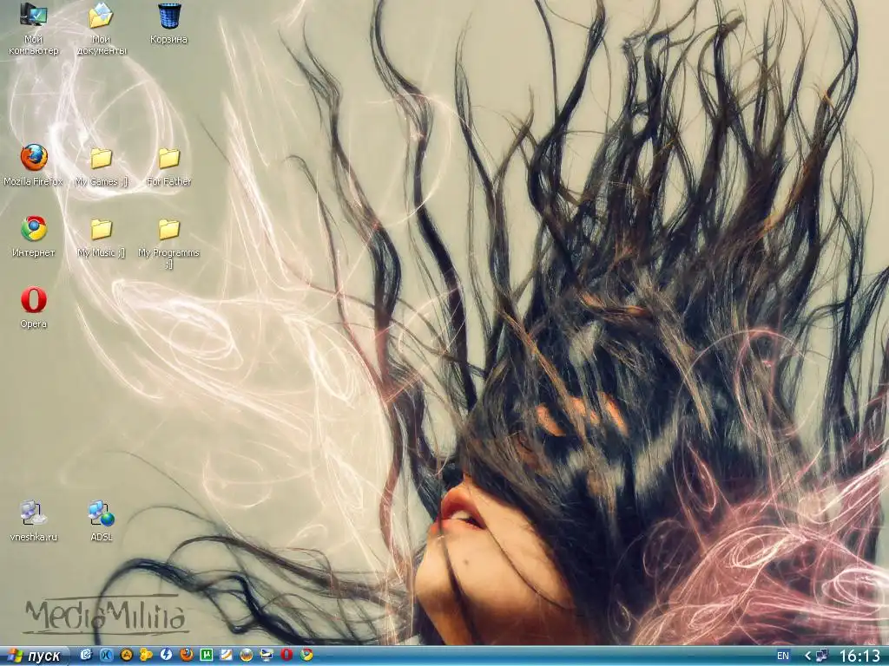Screen dimensions: 889x666
Task: Launch Opera from the quick launch bar
Action: pos(286,656)
